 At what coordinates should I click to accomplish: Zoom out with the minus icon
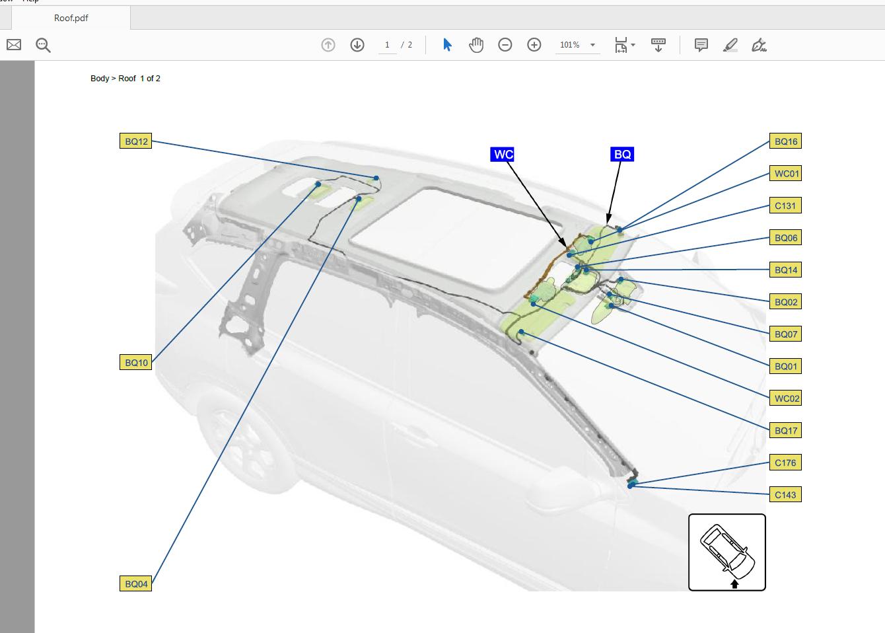505,45
